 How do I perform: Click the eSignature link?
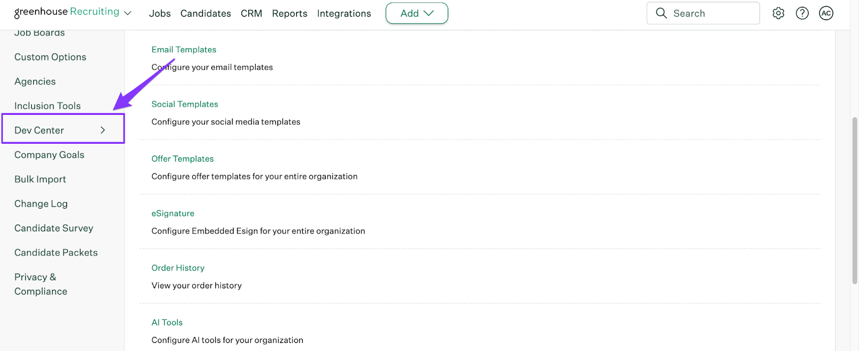(173, 213)
